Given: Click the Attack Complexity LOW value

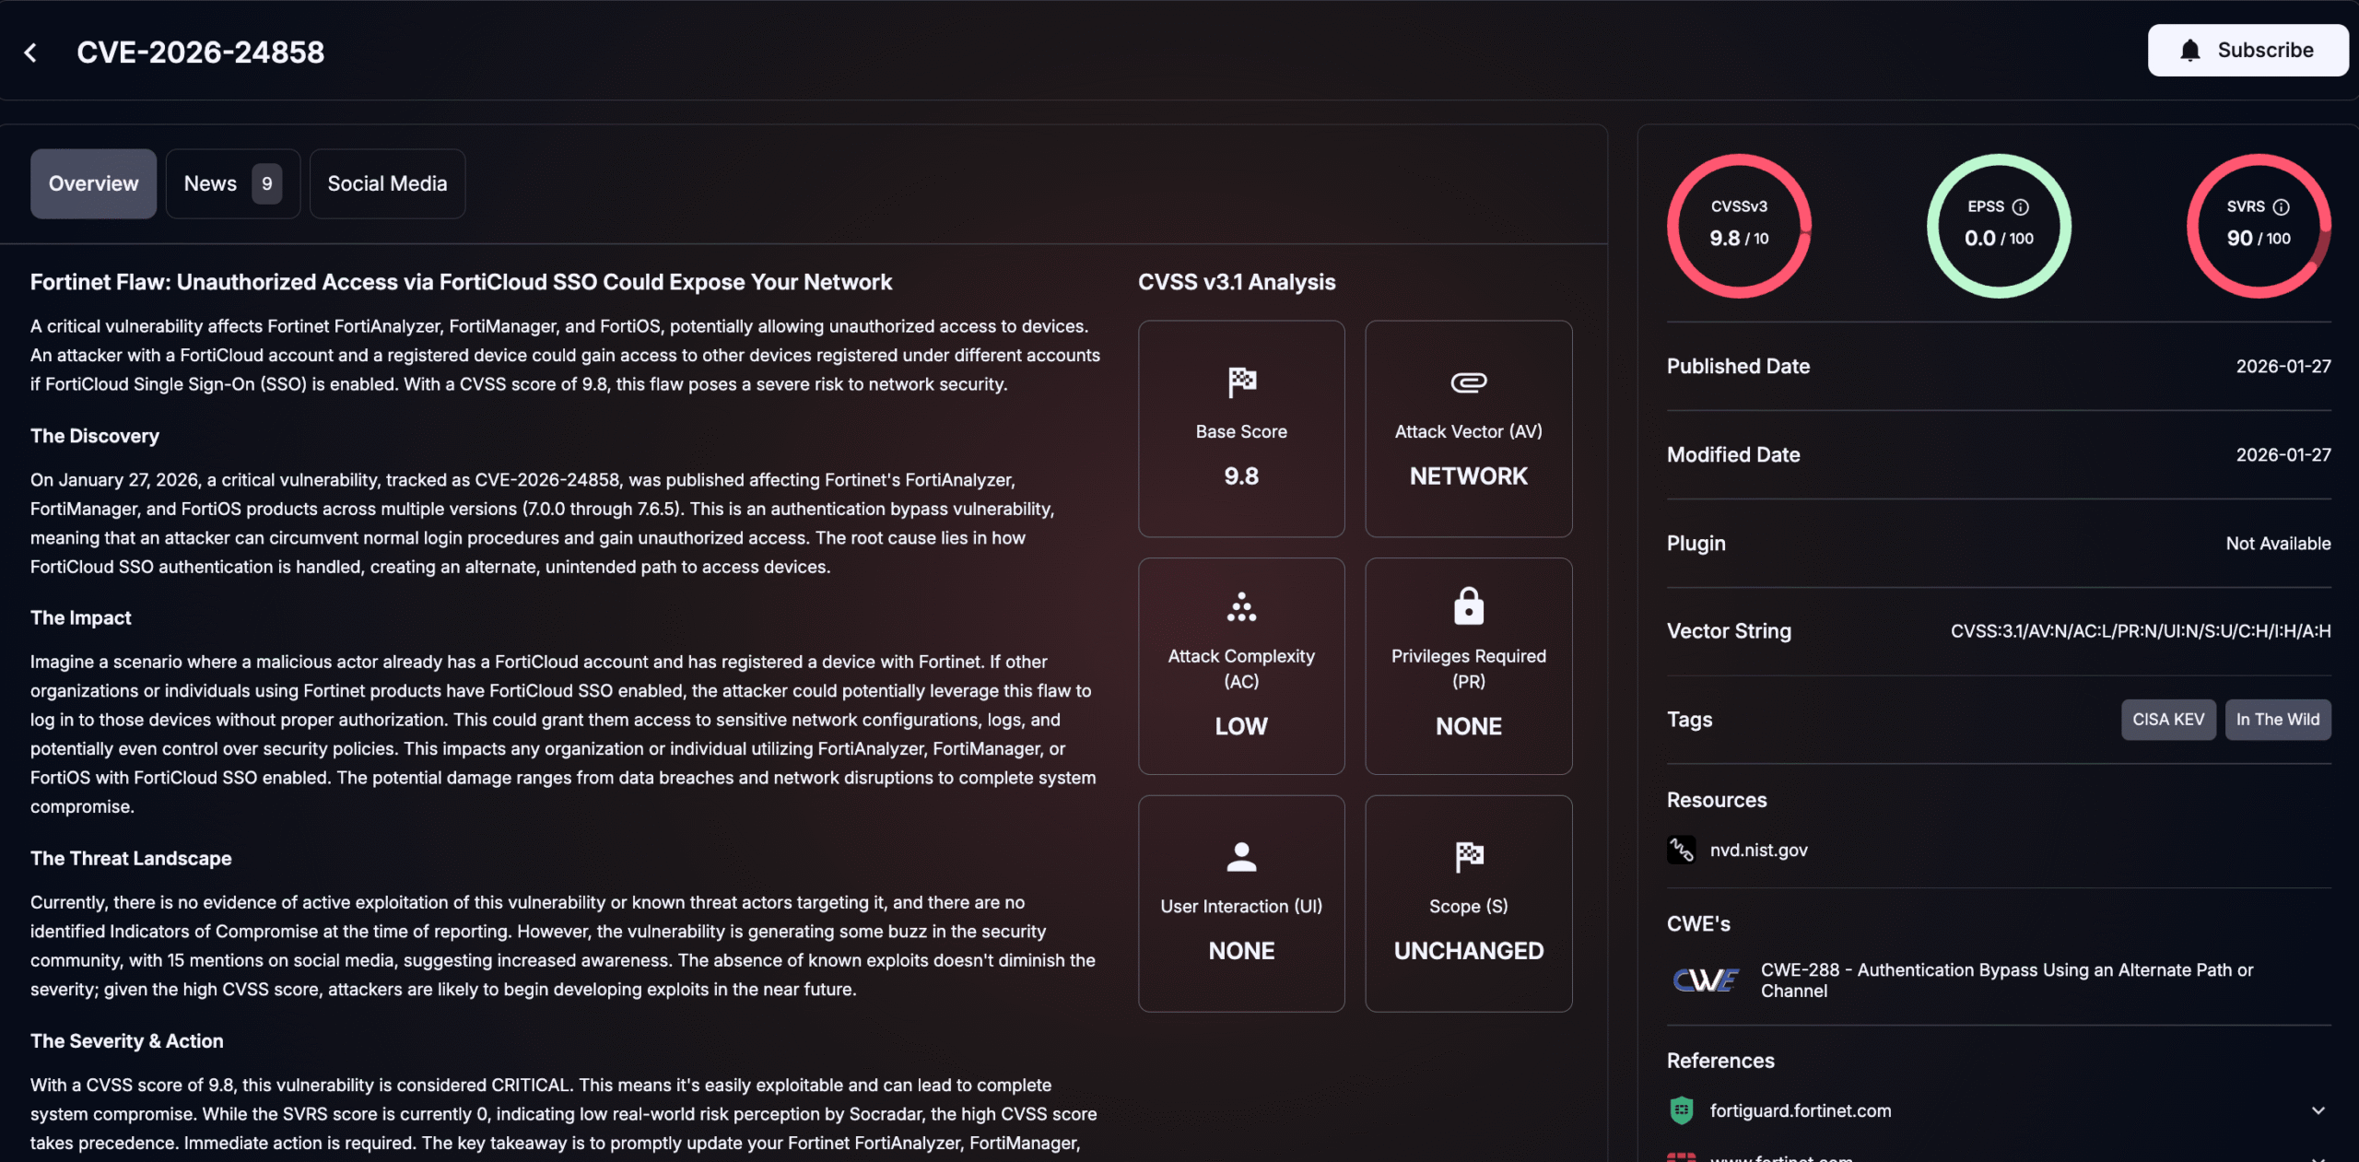Looking at the screenshot, I should [1241, 726].
